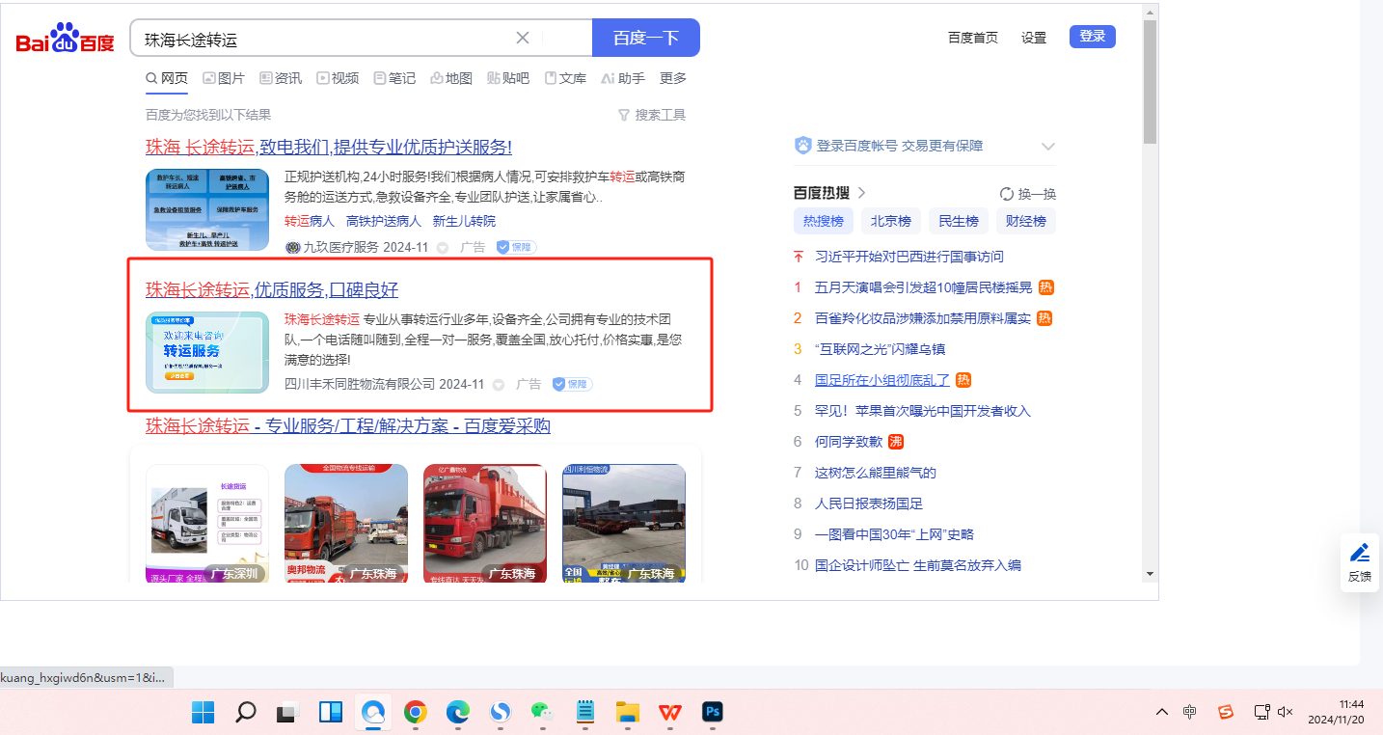Clear the search box with the X icon
This screenshot has height=735, width=1383.
(x=523, y=38)
